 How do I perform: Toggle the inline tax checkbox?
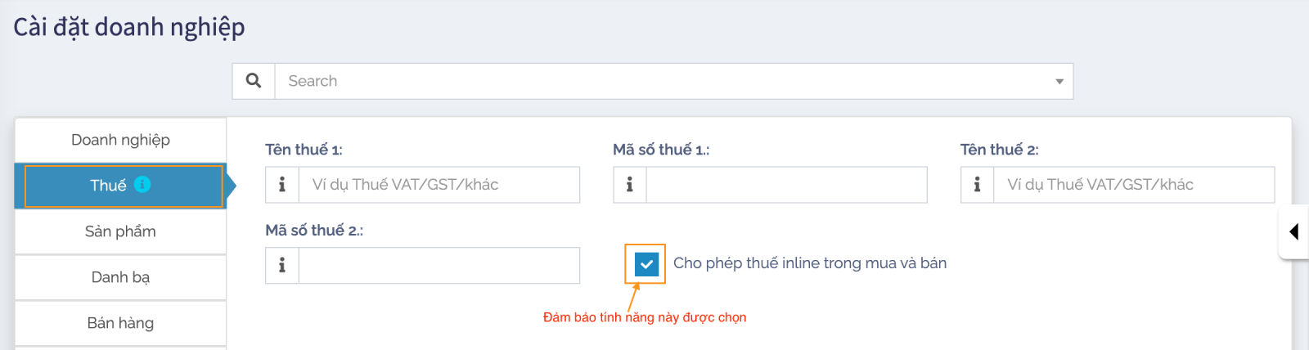(646, 264)
